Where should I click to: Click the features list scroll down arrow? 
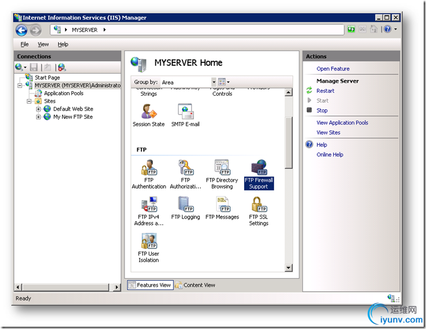point(288,268)
